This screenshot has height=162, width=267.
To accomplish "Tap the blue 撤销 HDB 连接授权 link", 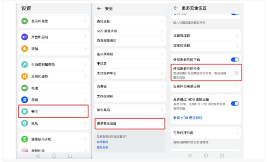I will [x=188, y=118].
